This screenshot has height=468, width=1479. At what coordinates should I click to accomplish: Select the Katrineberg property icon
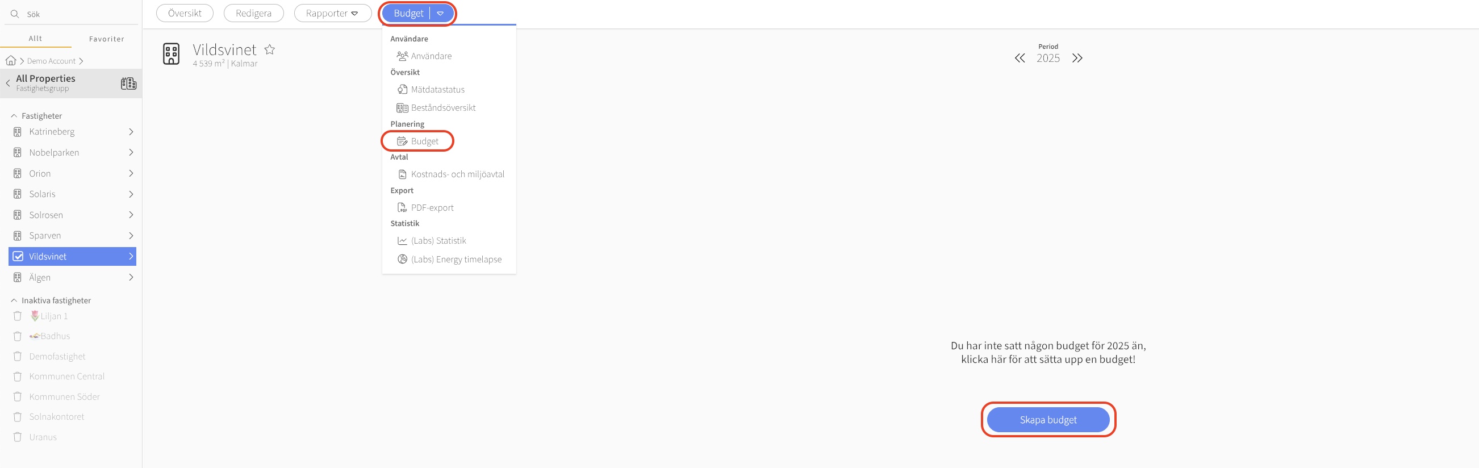tap(18, 132)
